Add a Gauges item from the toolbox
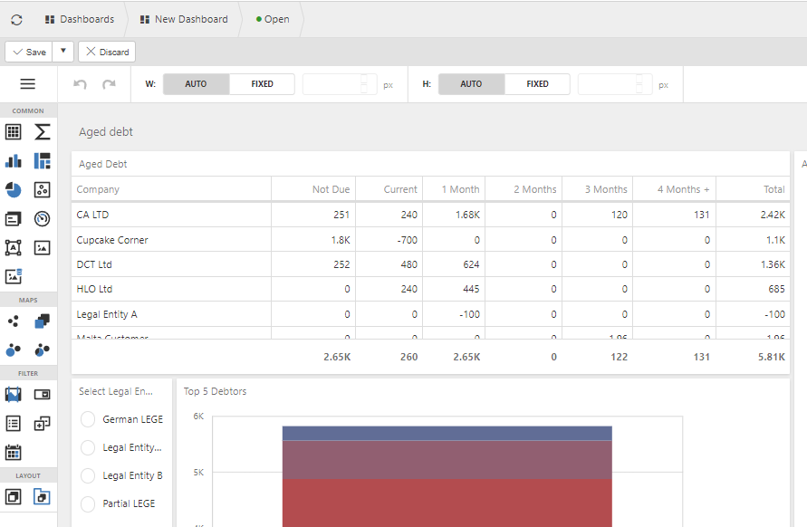807x527 pixels. [x=43, y=218]
